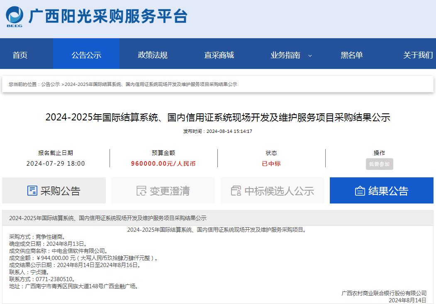Switch to the 中标候选人公示 tab

[273, 191]
